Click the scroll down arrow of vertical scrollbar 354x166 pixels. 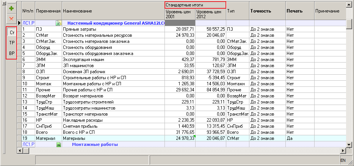[349, 145]
